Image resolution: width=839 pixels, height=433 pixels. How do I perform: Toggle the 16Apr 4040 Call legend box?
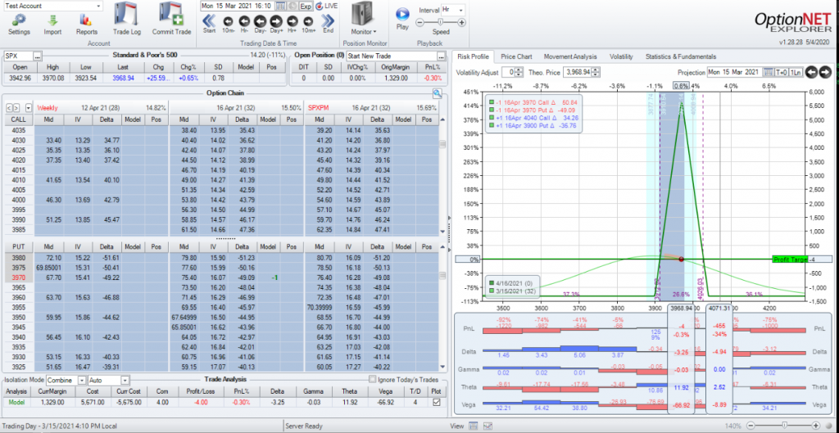point(492,117)
